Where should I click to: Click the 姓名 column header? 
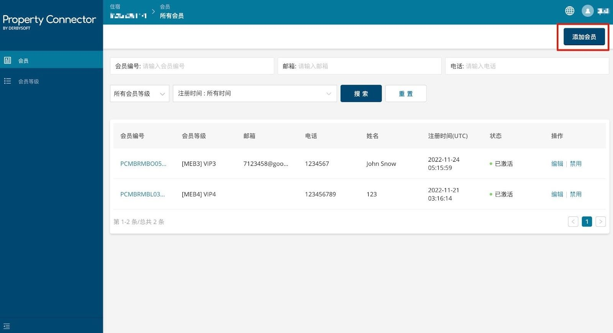[372, 136]
